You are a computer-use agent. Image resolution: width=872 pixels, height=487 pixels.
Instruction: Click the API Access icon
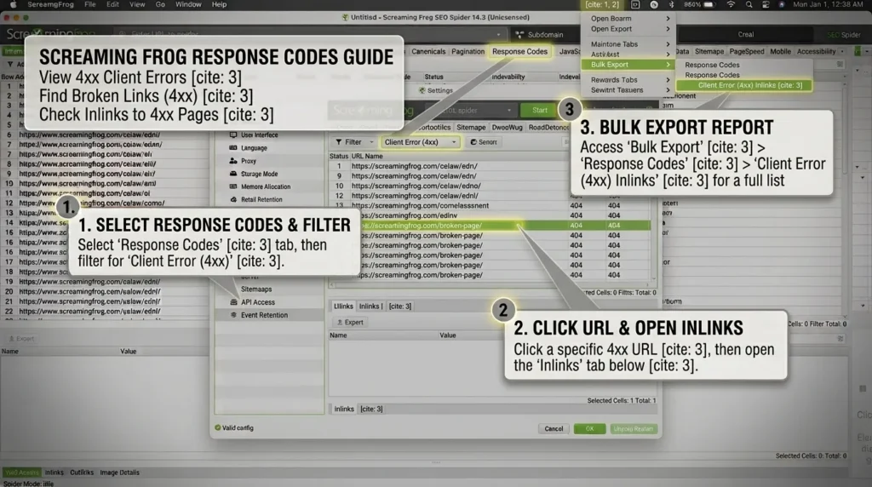point(233,302)
